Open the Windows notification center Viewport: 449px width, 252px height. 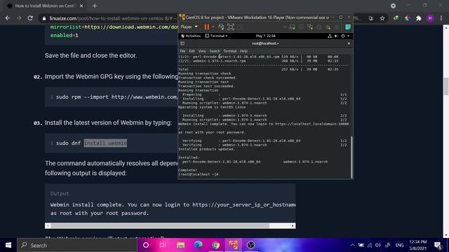(438, 245)
